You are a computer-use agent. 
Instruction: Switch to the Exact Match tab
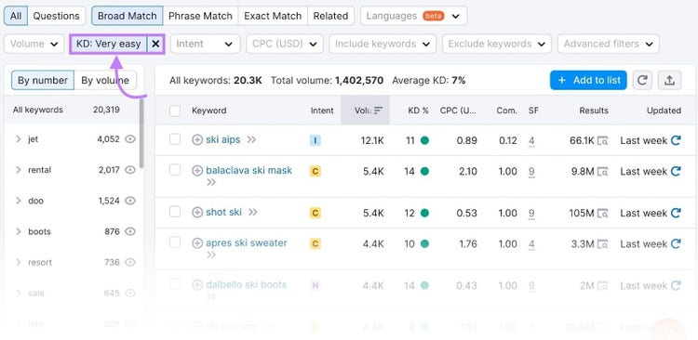pos(273,16)
